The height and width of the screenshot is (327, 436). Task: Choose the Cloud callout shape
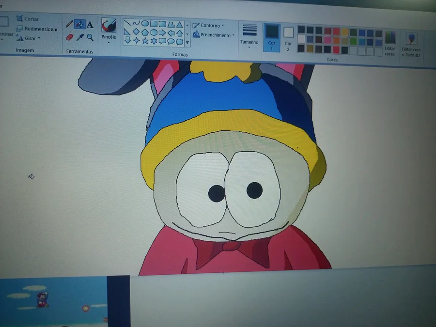(x=180, y=42)
